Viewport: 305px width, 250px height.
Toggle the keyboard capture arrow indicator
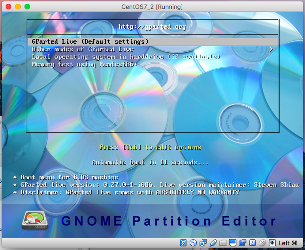(x=272, y=243)
